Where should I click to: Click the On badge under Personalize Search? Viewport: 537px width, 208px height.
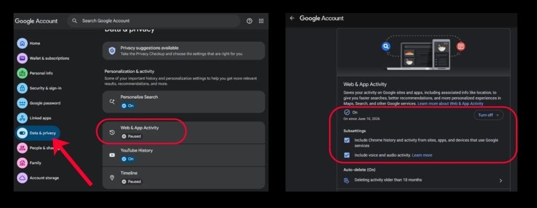[128, 106]
